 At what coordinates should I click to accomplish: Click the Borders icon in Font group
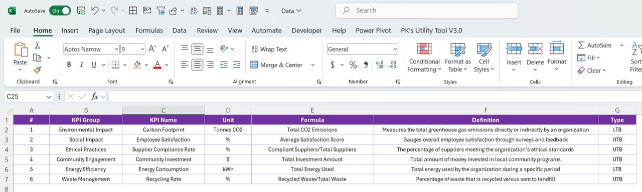click(115, 64)
